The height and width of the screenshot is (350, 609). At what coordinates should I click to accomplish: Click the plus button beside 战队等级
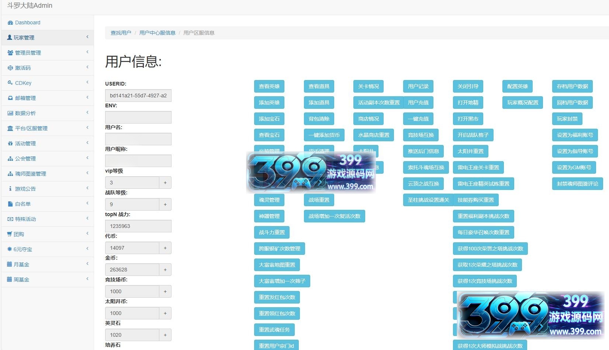(165, 204)
